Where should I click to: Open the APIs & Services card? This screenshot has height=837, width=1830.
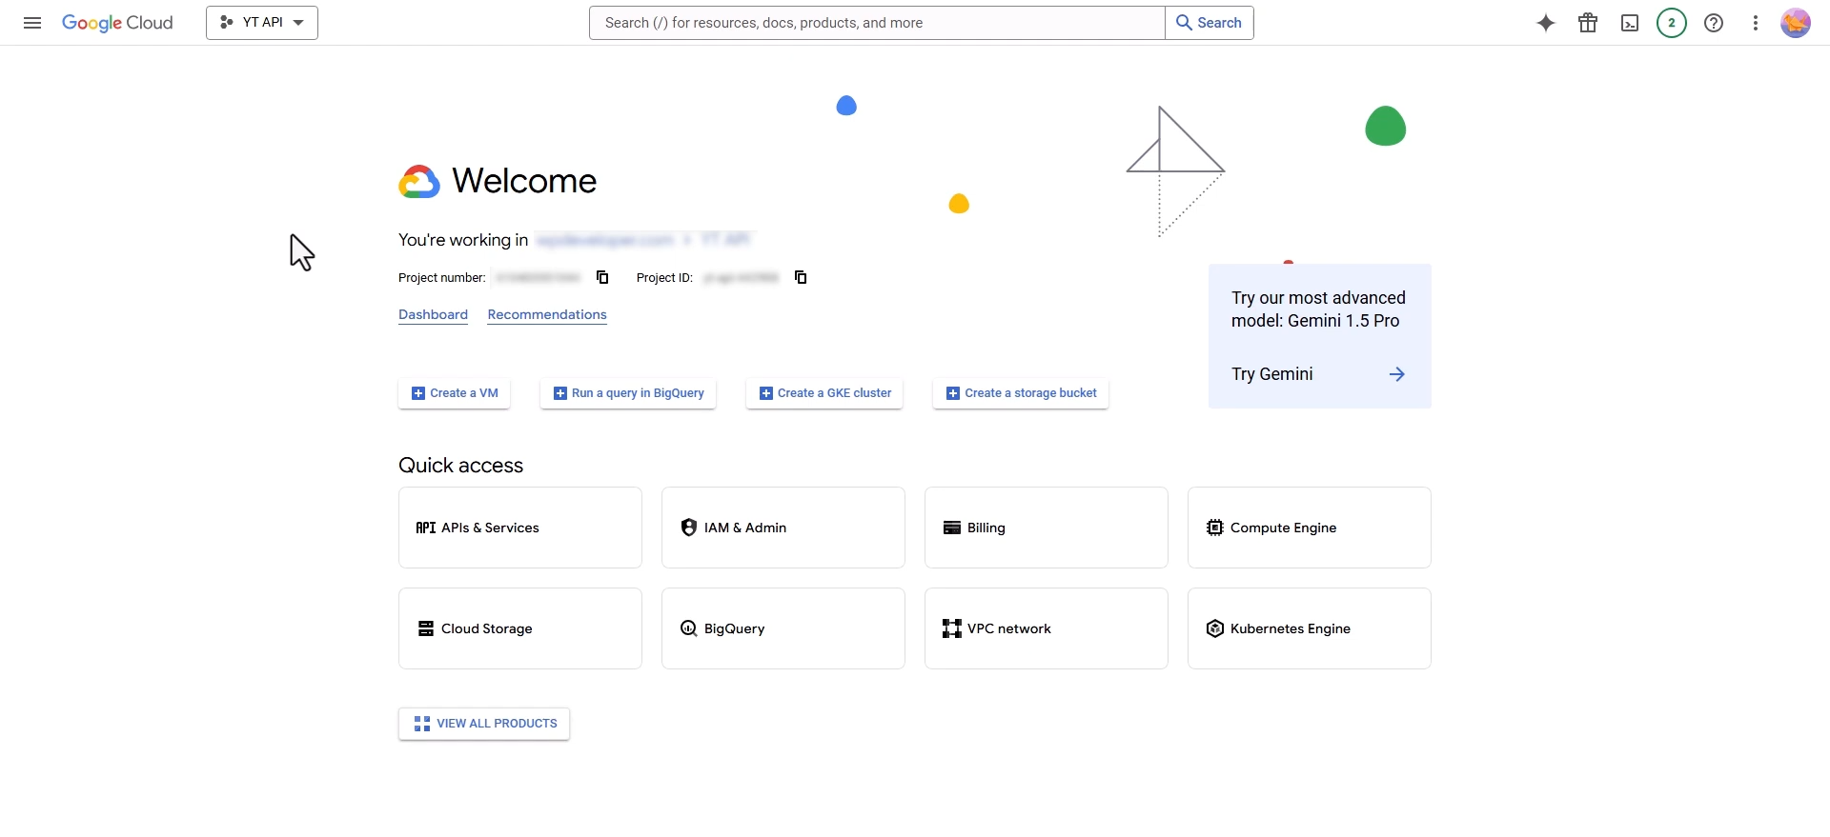click(520, 528)
